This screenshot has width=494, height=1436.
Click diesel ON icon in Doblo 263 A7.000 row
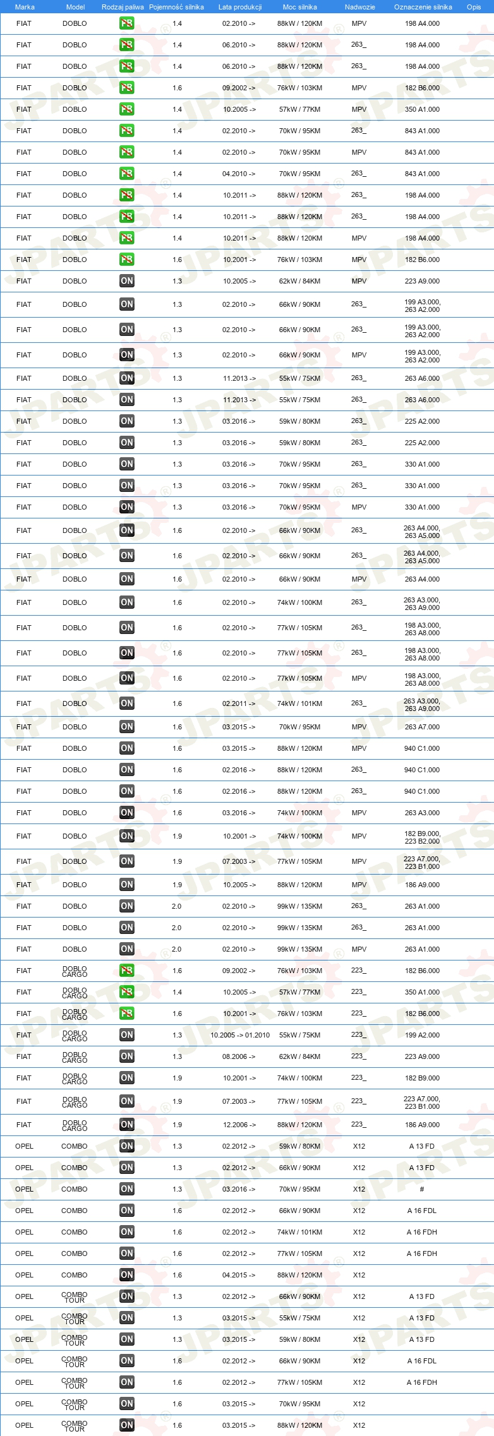[126, 727]
